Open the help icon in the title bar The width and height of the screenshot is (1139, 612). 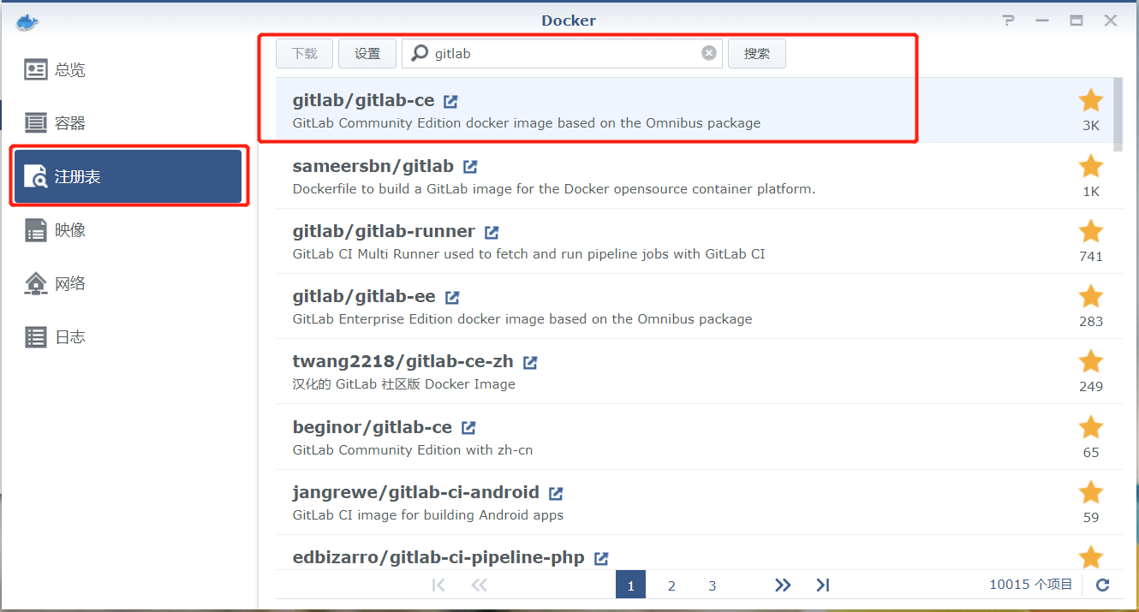1008,20
